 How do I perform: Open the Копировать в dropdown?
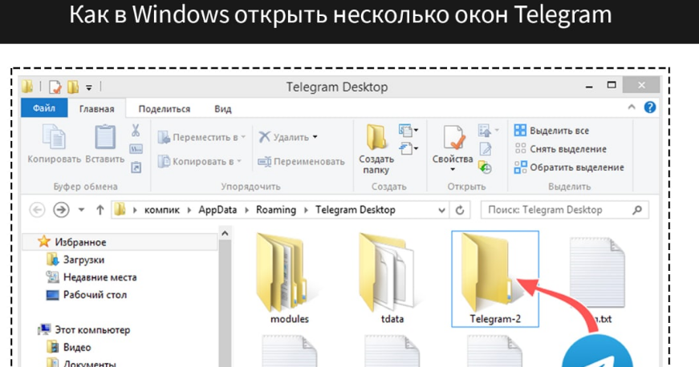[x=200, y=162]
